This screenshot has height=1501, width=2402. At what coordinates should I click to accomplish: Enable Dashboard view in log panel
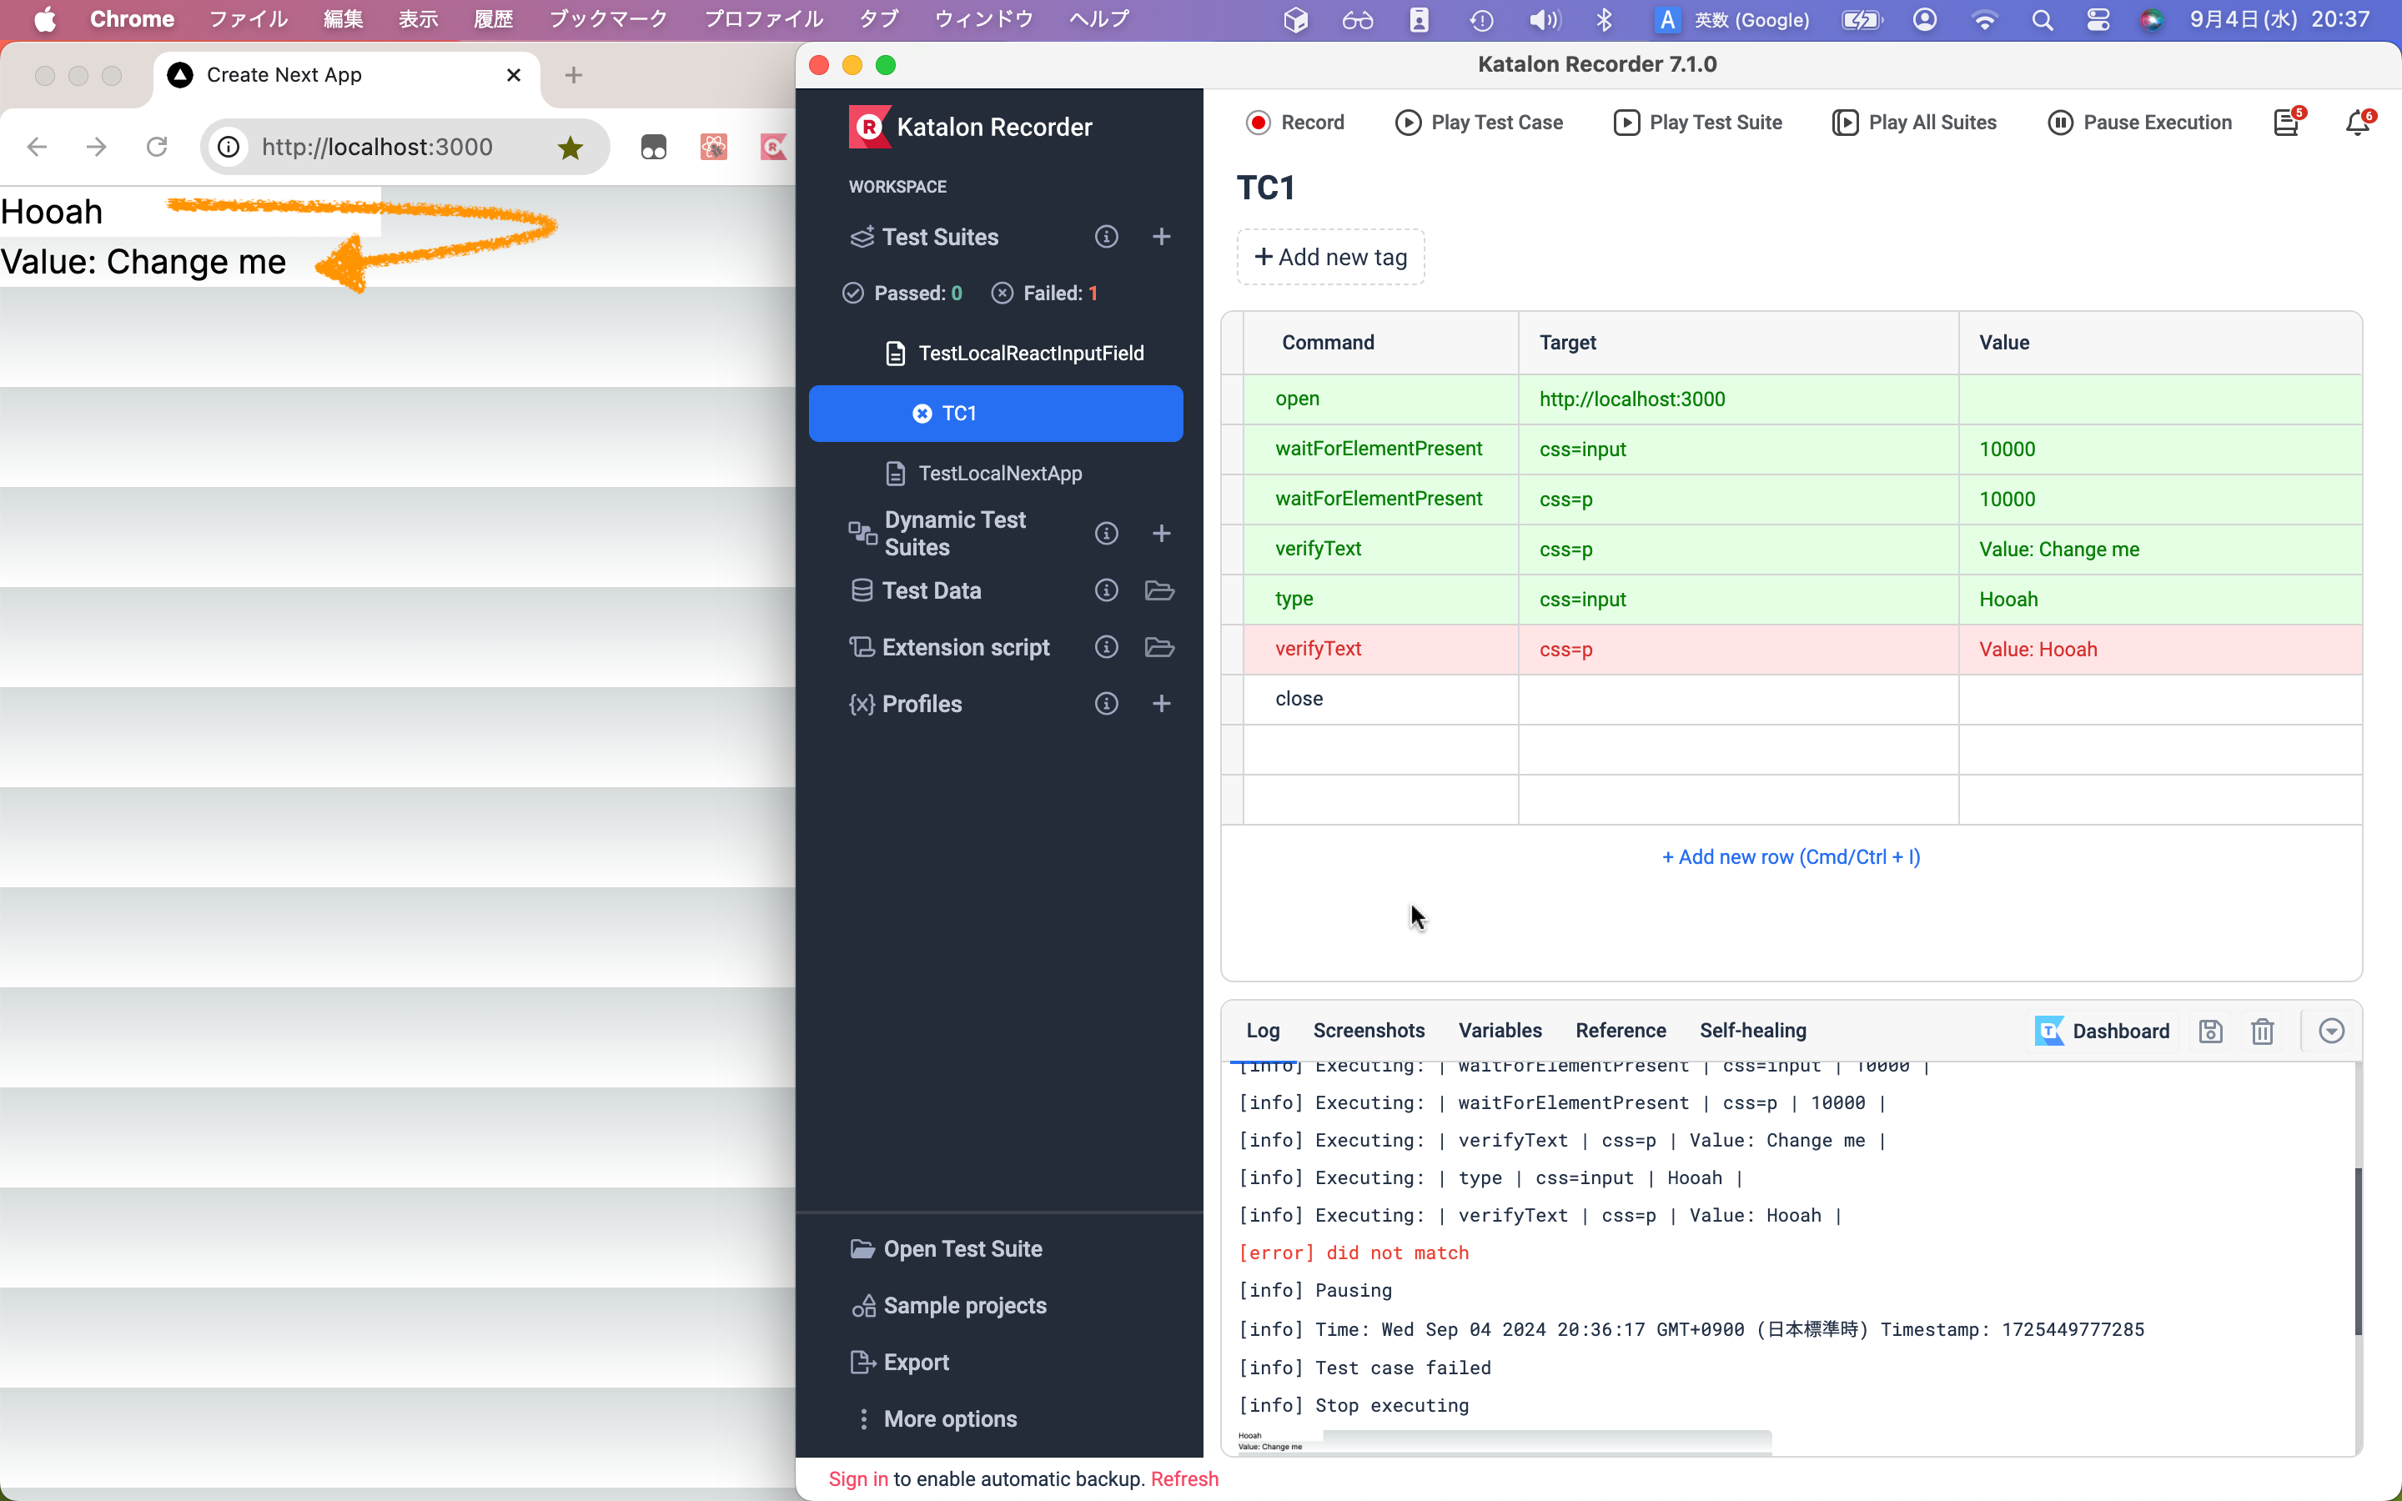[2101, 1029]
